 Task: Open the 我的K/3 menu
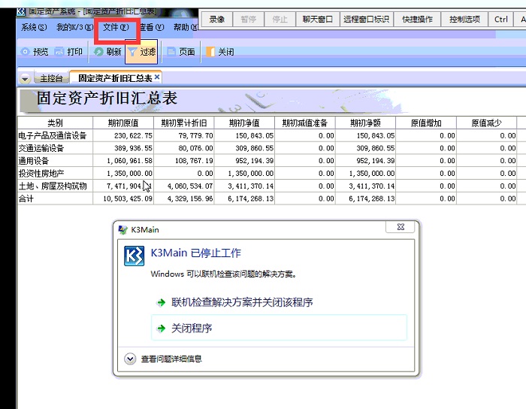(74, 28)
